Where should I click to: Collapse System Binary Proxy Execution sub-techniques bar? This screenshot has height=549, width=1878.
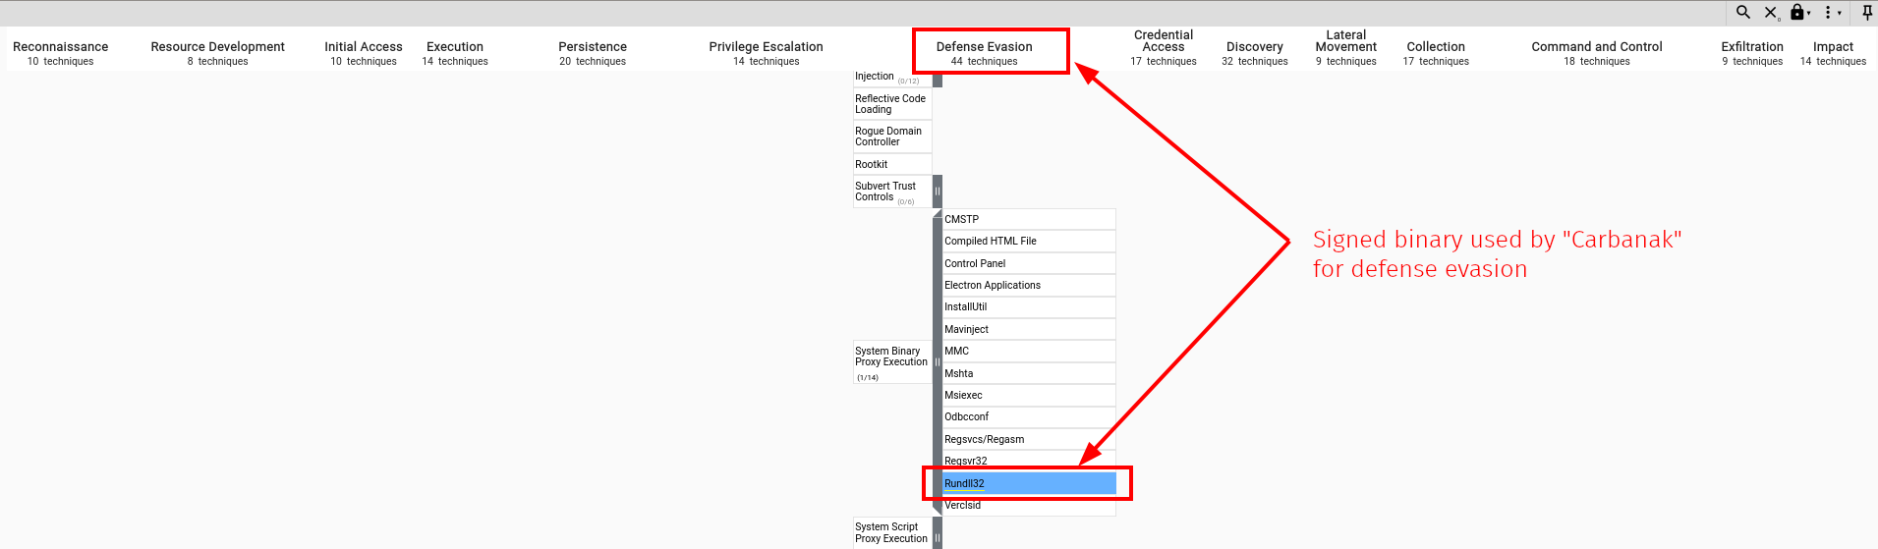click(x=938, y=362)
